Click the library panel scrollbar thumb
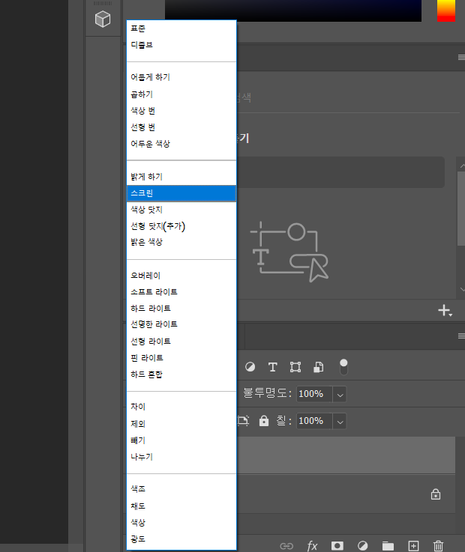 [460, 208]
